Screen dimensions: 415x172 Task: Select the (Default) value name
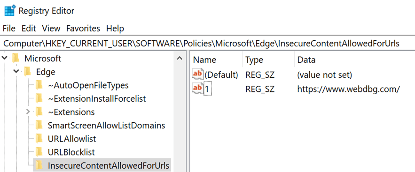[x=221, y=75]
